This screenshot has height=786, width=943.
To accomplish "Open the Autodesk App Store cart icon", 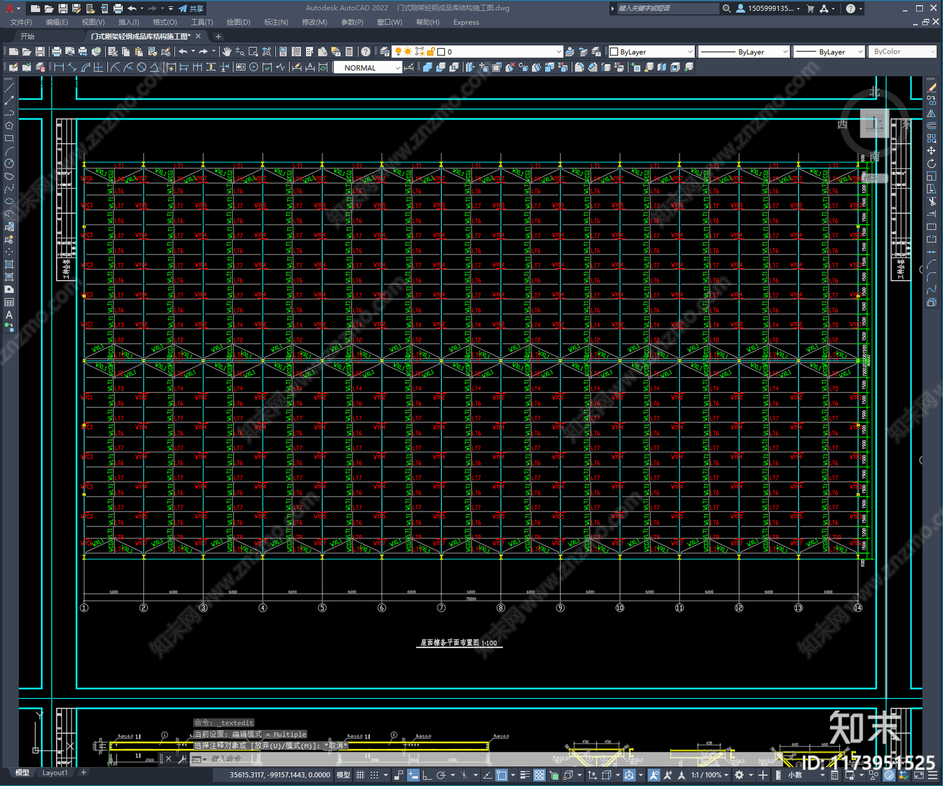I will [x=810, y=8].
